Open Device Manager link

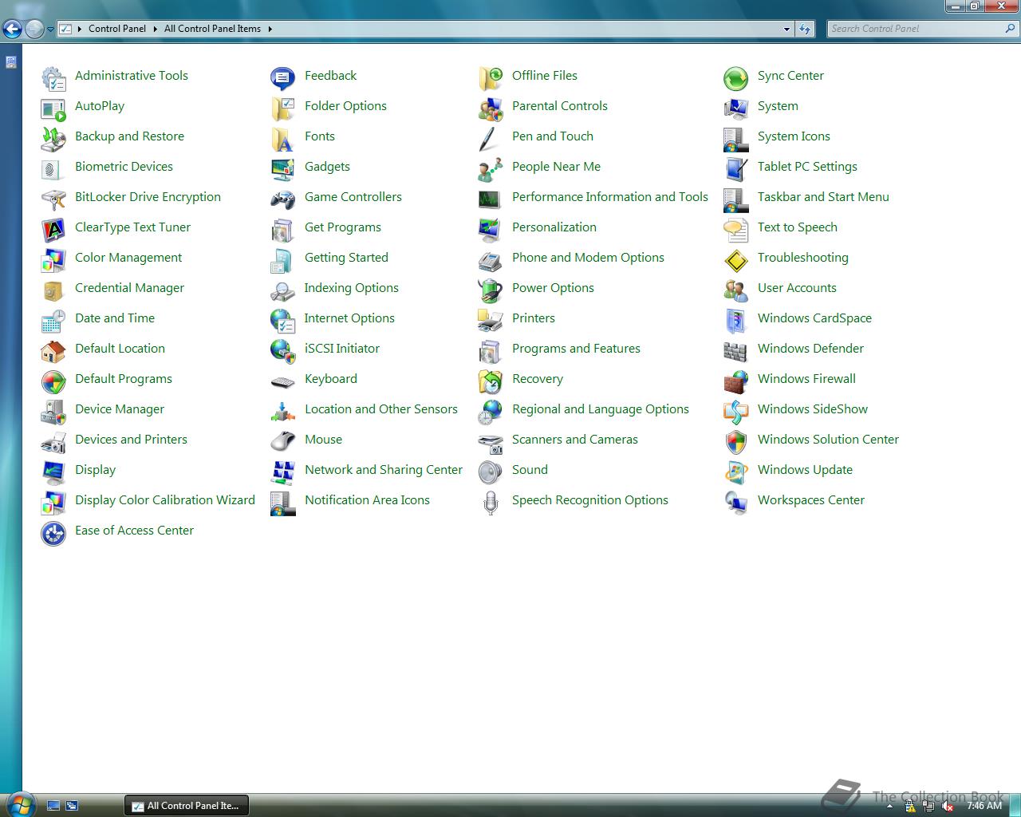click(120, 408)
